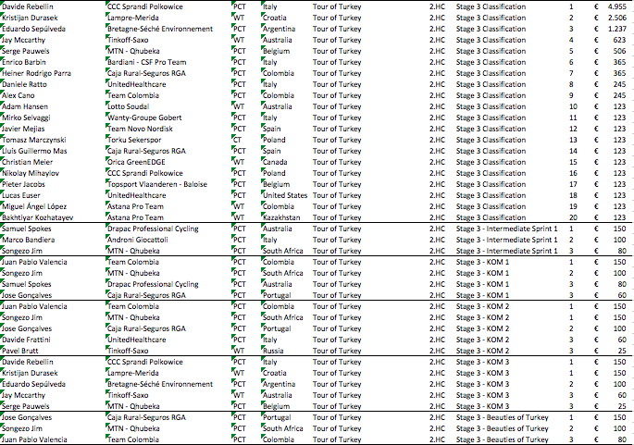This screenshot has width=634, height=445.
Task: Select the Javier Mejias cell
Action: [x=23, y=129]
